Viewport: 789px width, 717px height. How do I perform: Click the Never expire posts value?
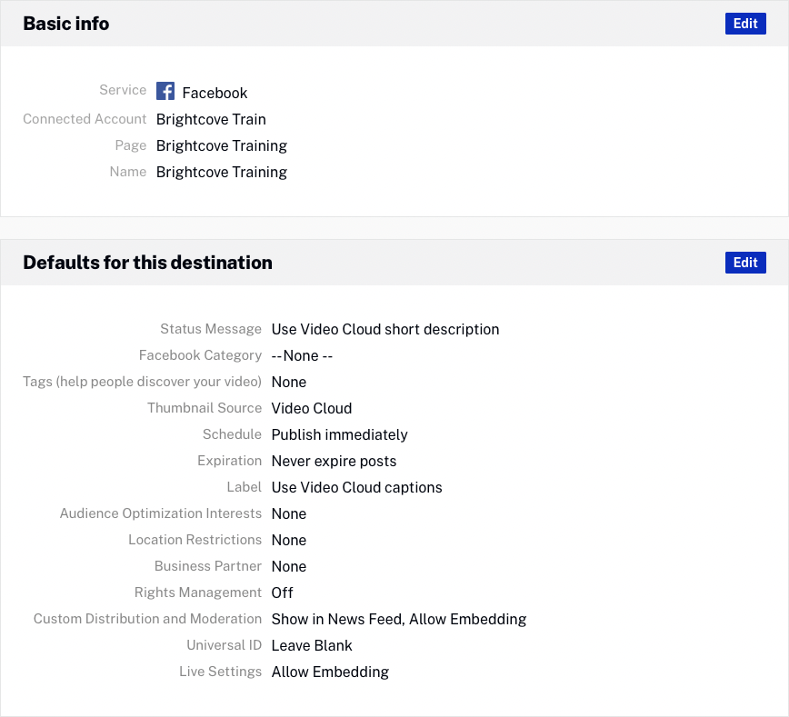[x=335, y=461]
